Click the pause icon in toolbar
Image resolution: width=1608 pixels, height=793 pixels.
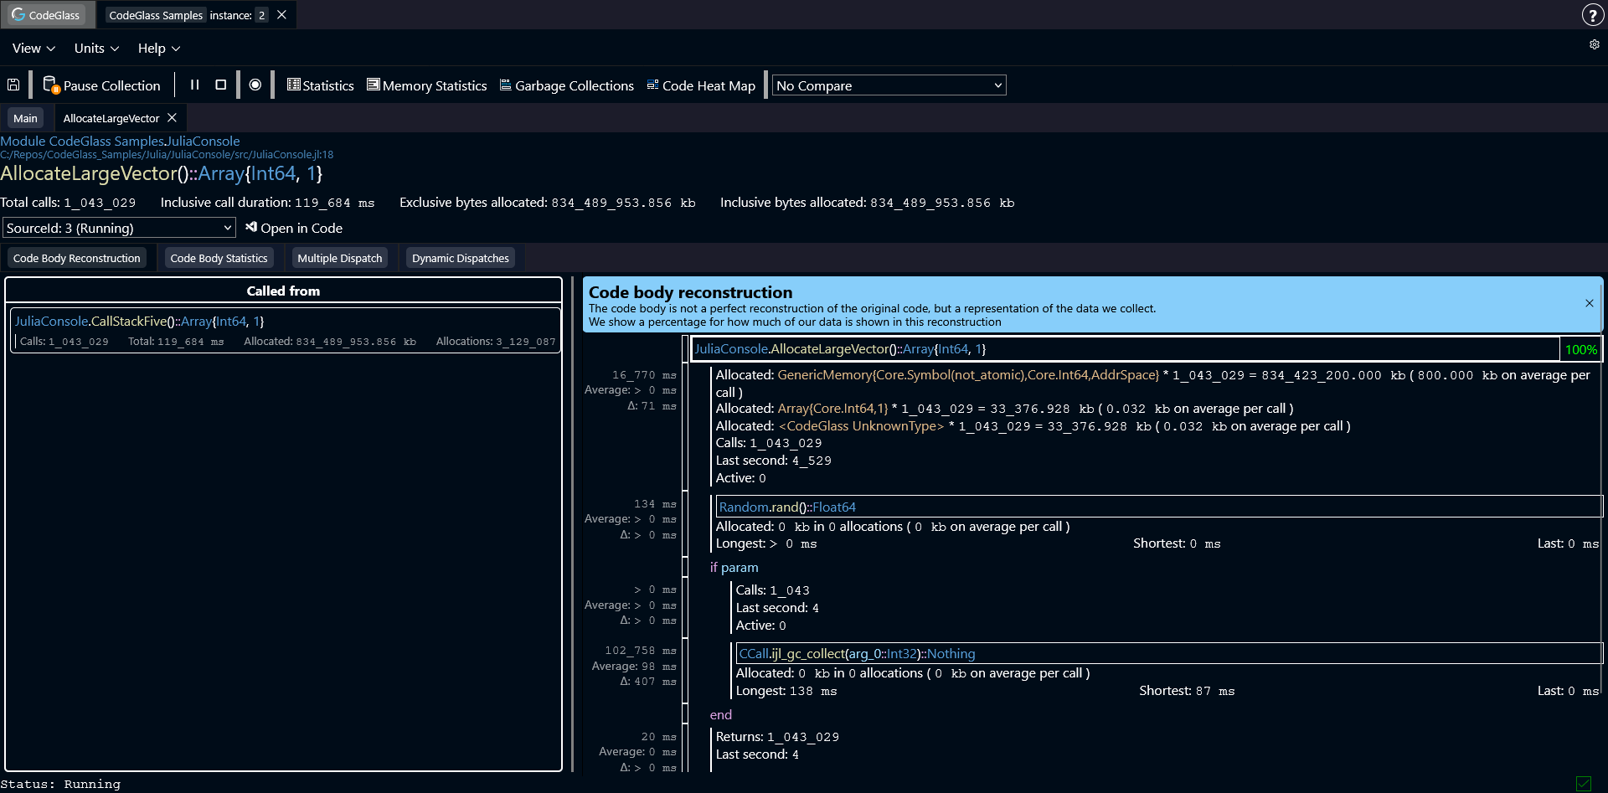(194, 85)
